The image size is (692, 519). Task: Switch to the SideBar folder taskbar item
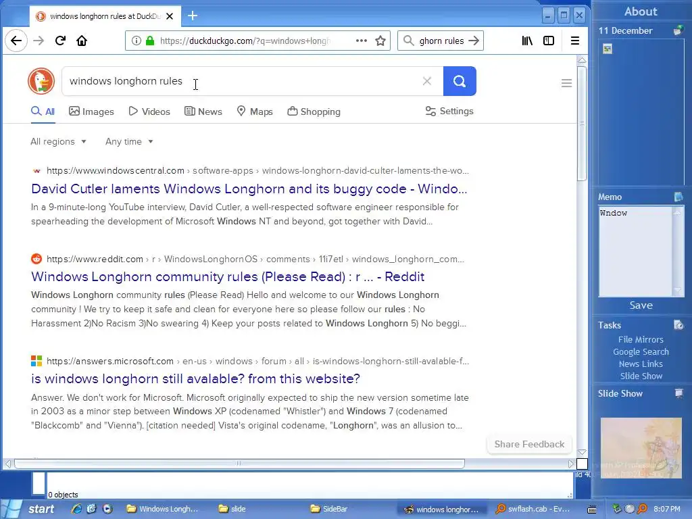329,509
